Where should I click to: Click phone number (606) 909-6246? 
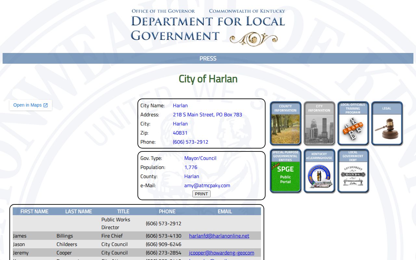point(163,244)
